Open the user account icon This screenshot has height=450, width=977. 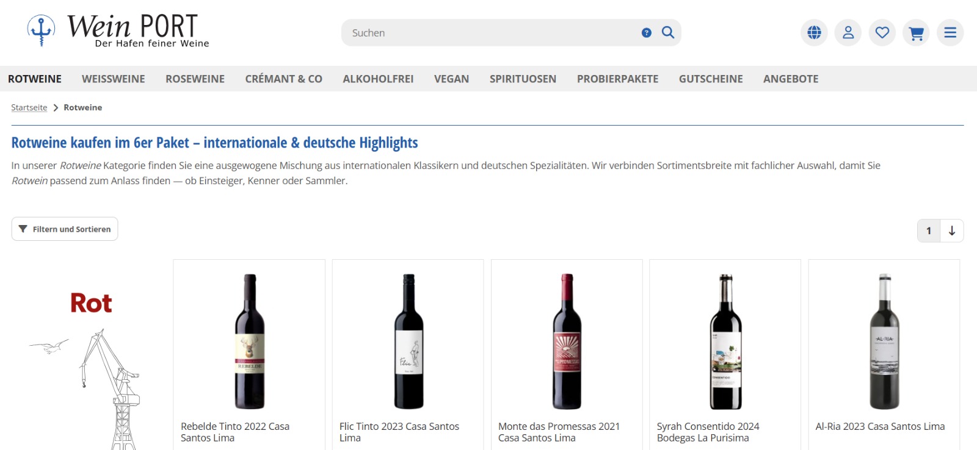pyautogui.click(x=848, y=32)
